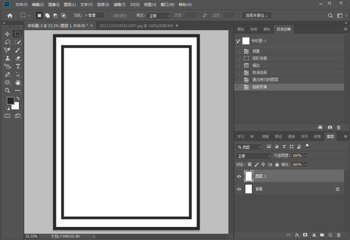Toggle lock transparent pixels
The image size is (350, 240).
pyautogui.click(x=249, y=165)
